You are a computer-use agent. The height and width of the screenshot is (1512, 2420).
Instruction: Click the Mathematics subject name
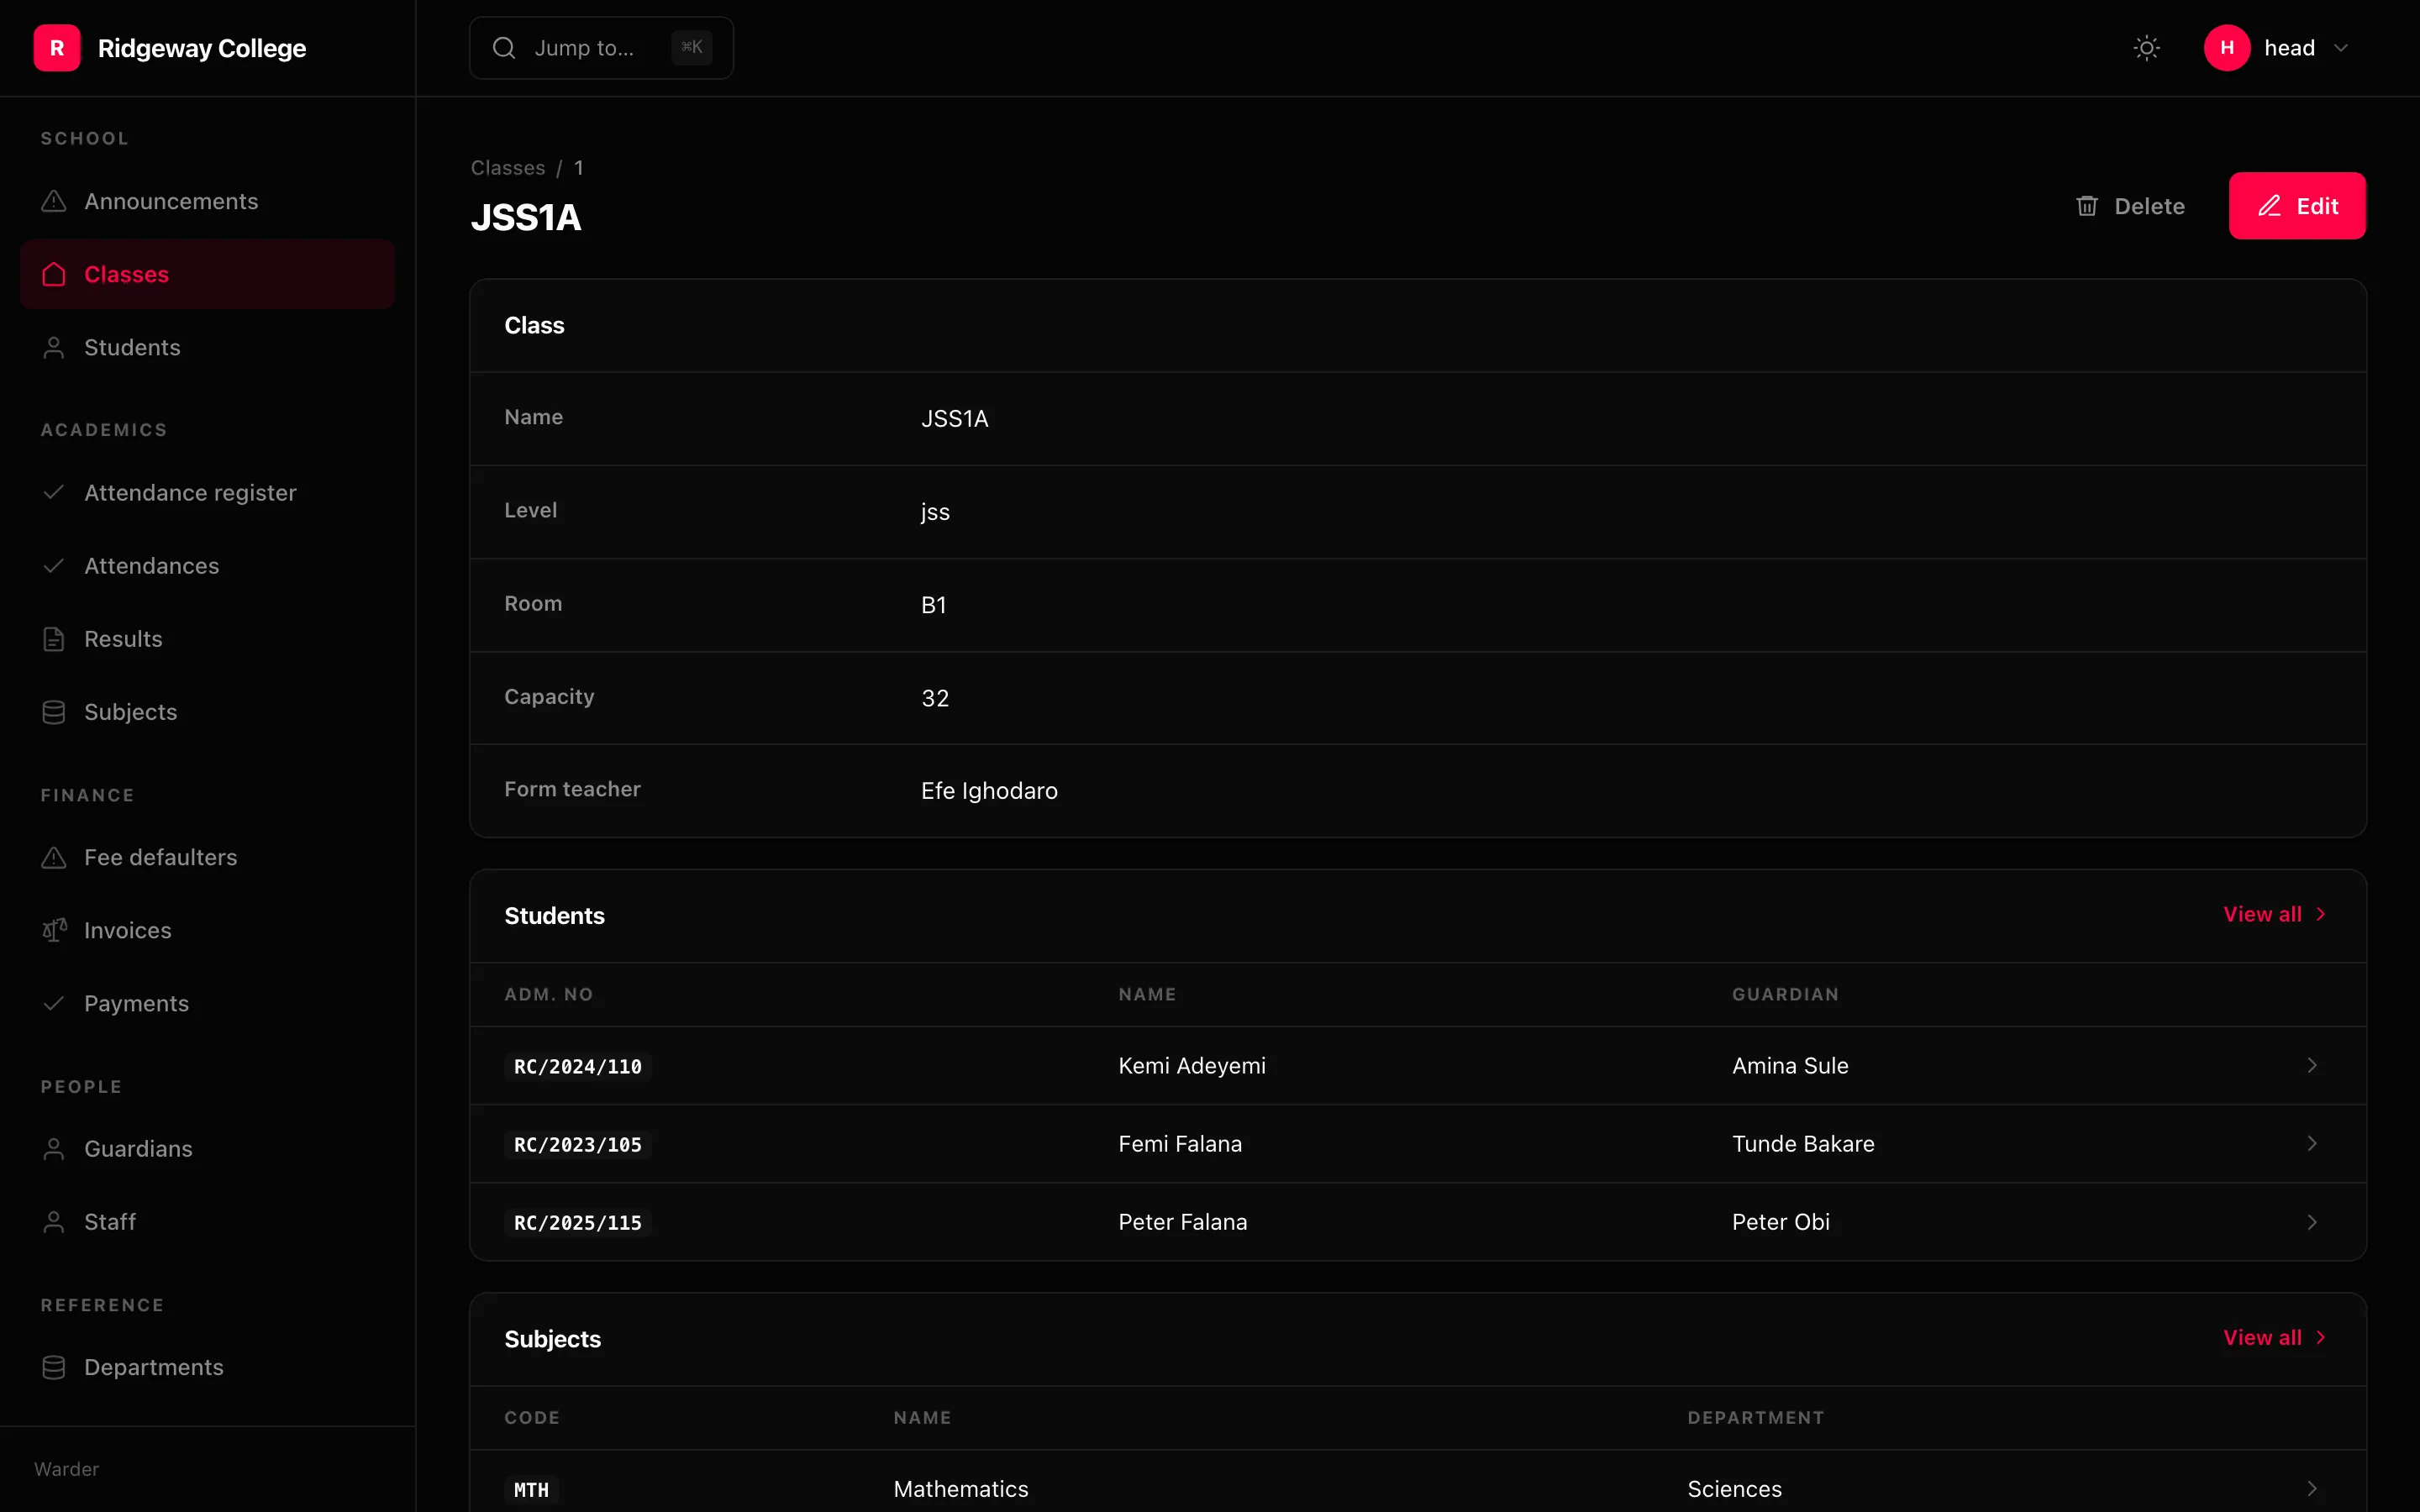(x=961, y=1490)
